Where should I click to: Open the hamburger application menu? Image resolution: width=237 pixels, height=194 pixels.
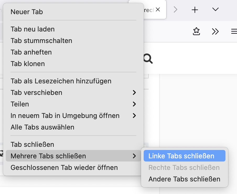pos(234,32)
